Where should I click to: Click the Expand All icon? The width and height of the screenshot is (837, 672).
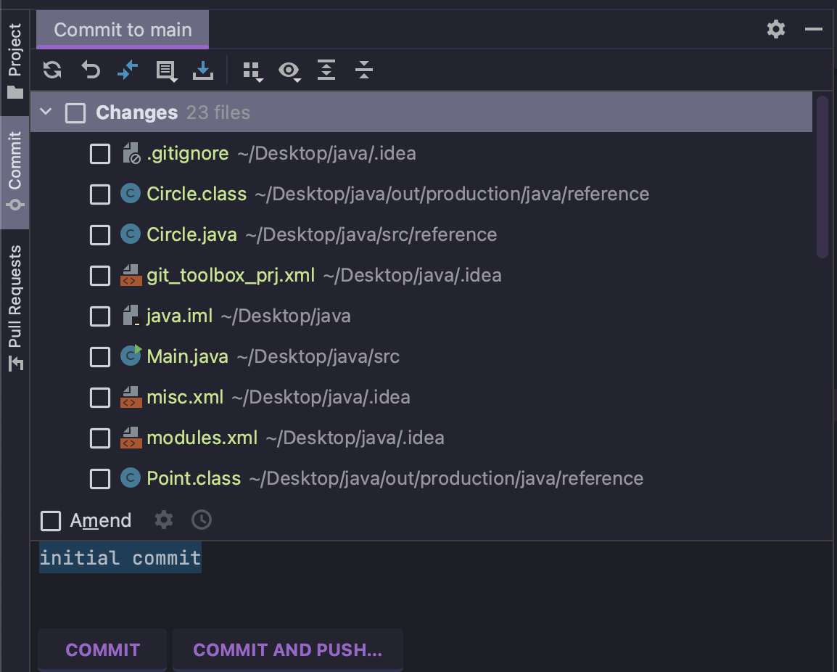[326, 70]
